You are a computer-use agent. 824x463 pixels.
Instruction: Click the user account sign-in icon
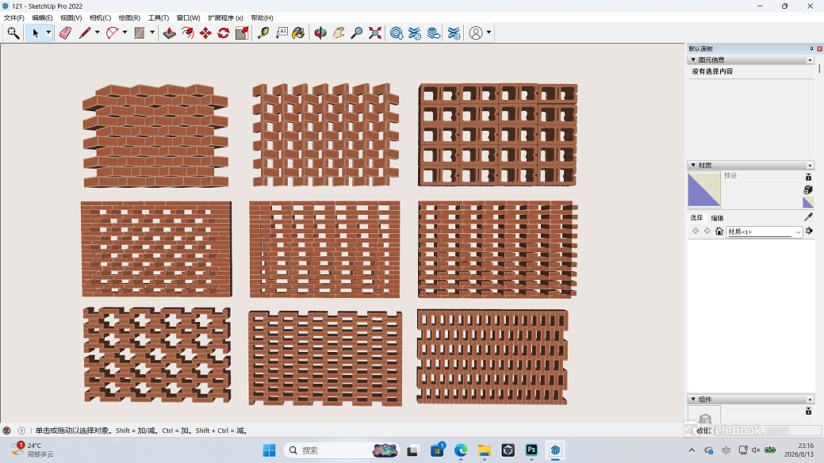click(x=476, y=33)
